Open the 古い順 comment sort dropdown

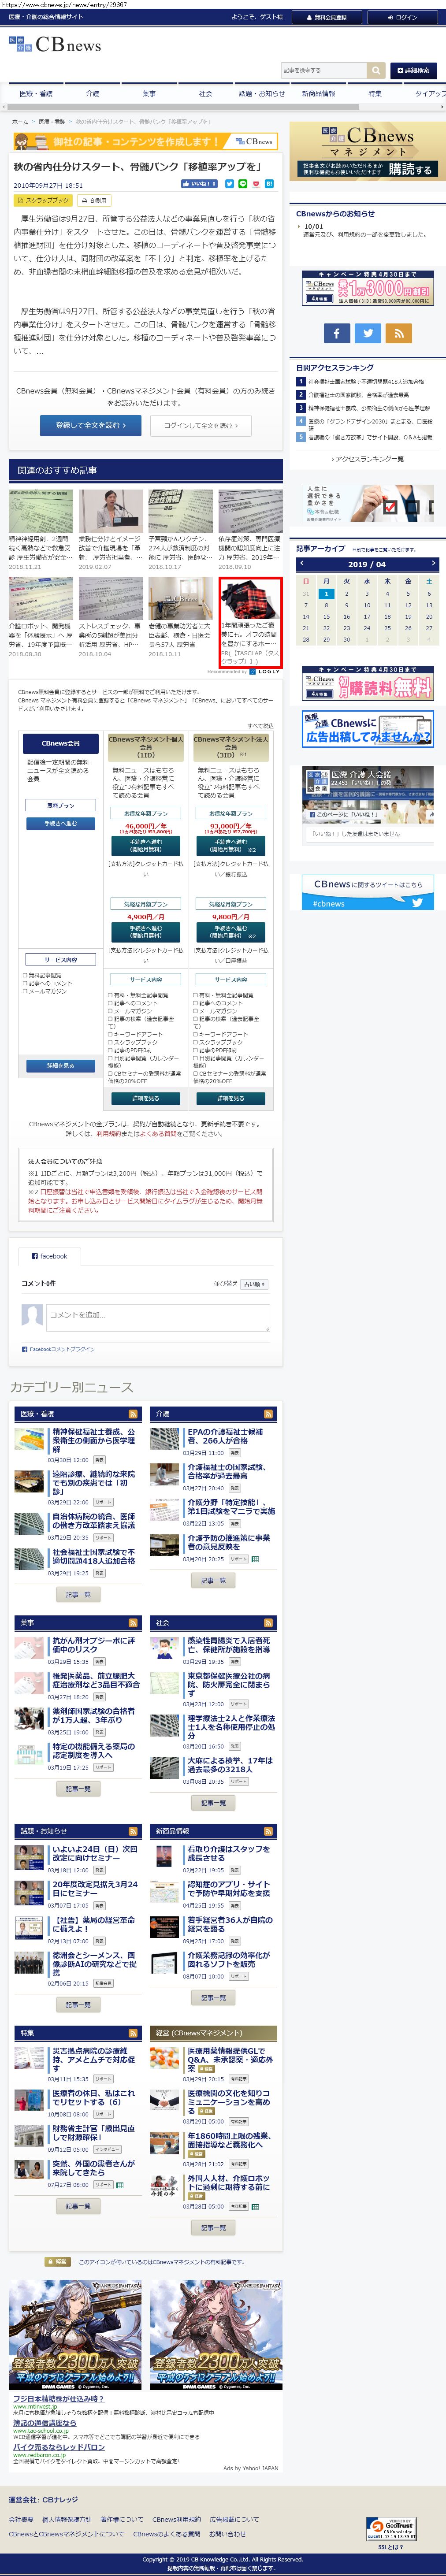point(254,1283)
